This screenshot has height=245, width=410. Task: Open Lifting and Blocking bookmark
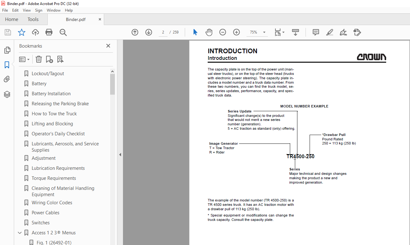[52, 124]
